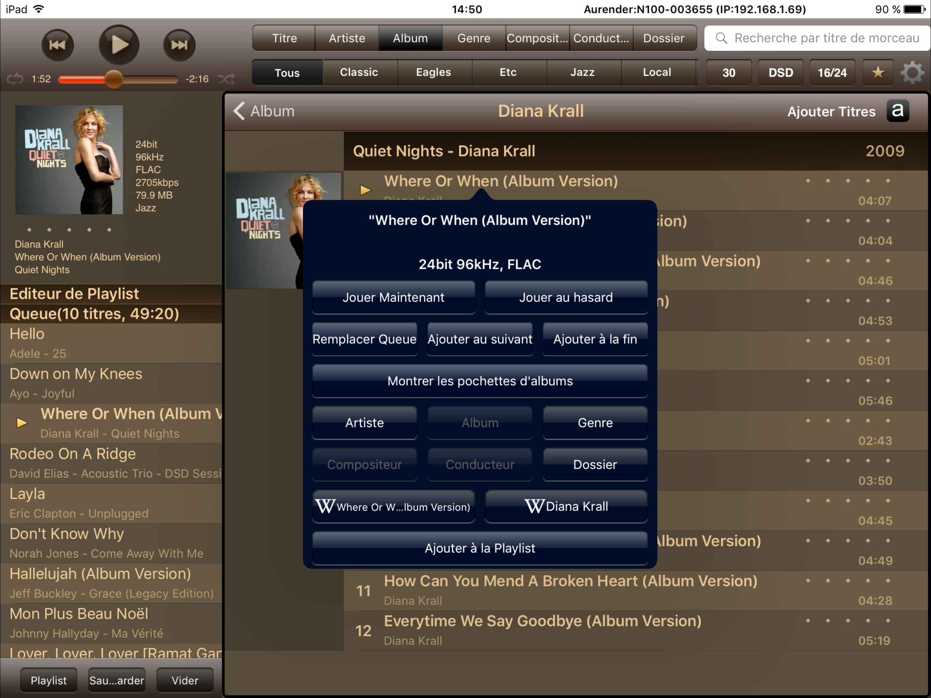This screenshot has width=931, height=698.
Task: Tap the play indicator on the queue track
Action: click(x=22, y=423)
